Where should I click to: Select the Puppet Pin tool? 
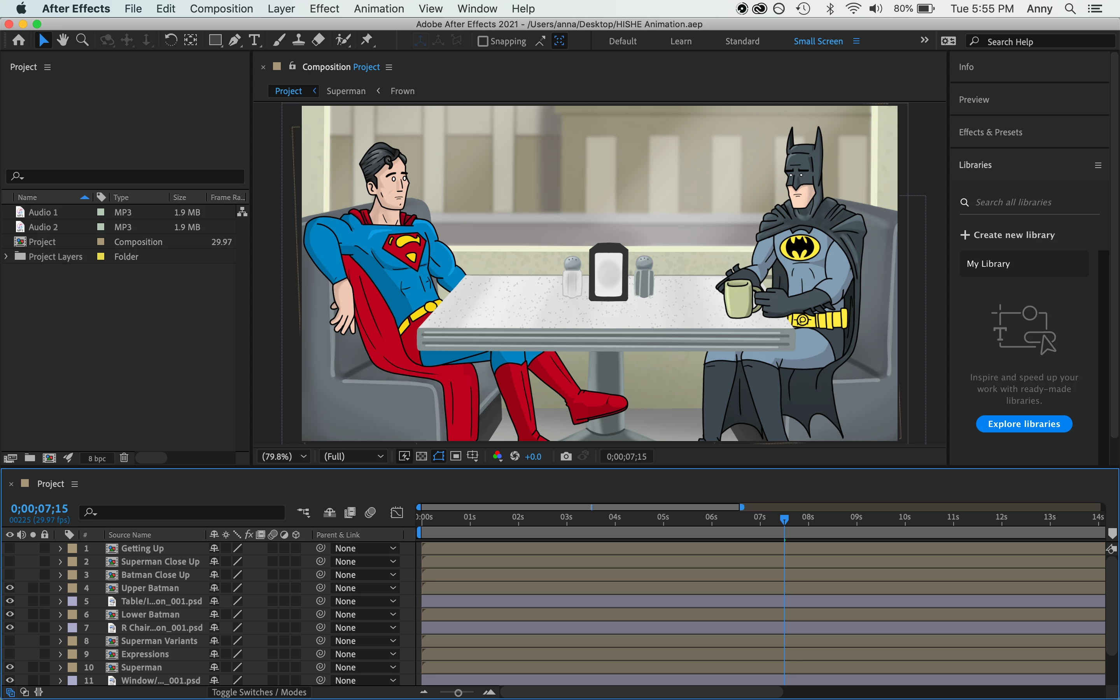pos(367,41)
